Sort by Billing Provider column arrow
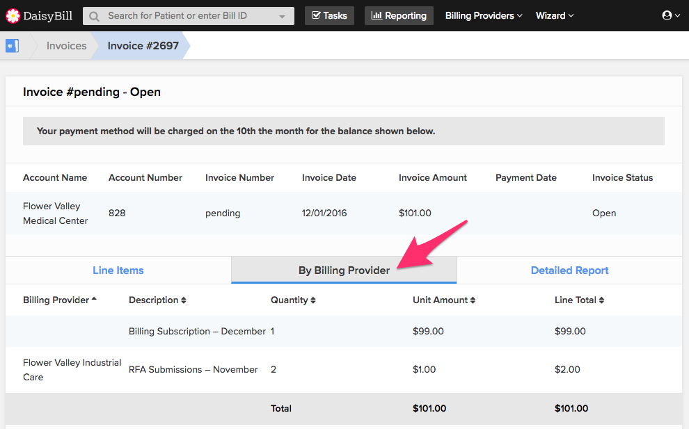This screenshot has width=689, height=429. (x=94, y=300)
